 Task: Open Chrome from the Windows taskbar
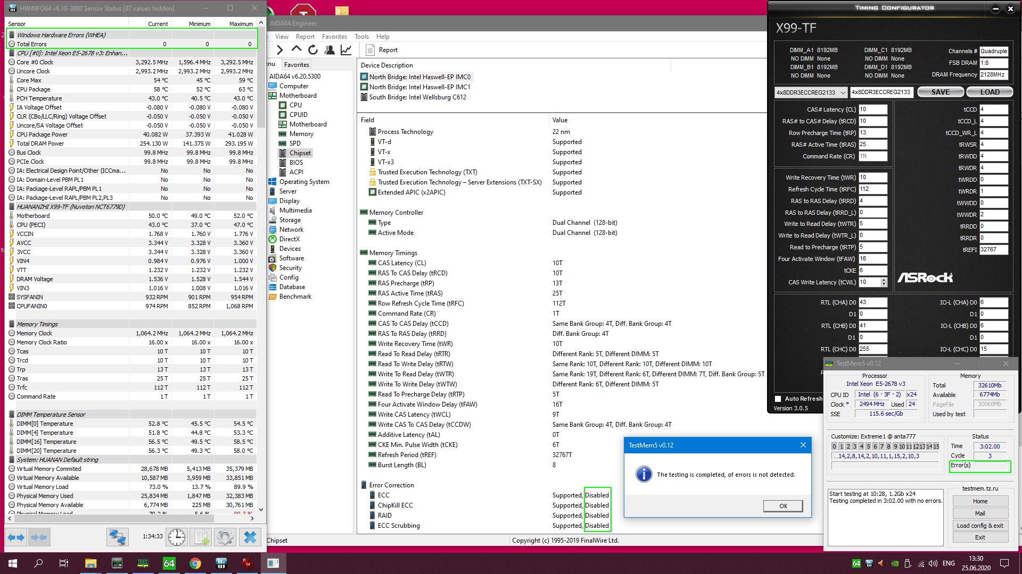pos(195,563)
